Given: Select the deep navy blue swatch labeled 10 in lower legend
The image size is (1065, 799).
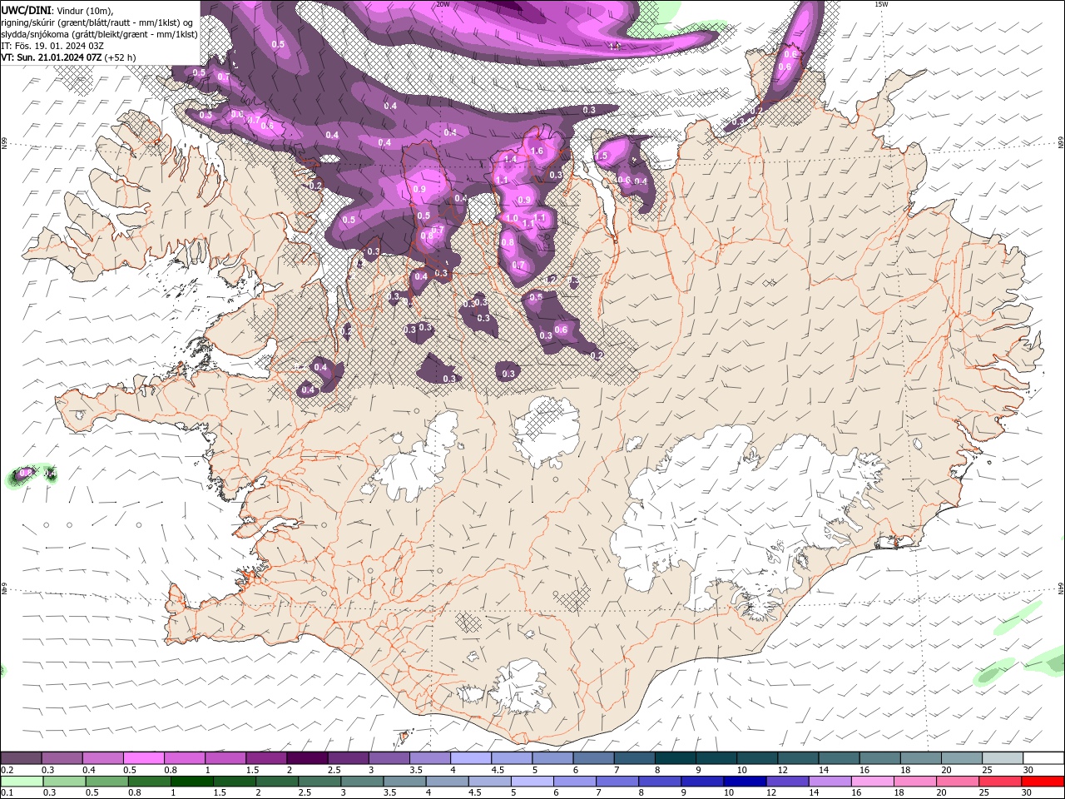Looking at the screenshot, I should 745,782.
